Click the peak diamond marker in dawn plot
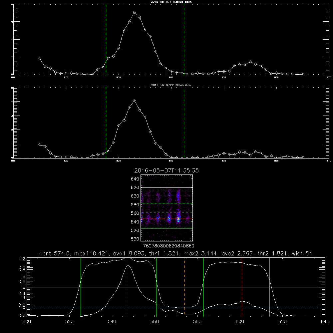The height and width of the screenshot is (333, 333). (134, 12)
